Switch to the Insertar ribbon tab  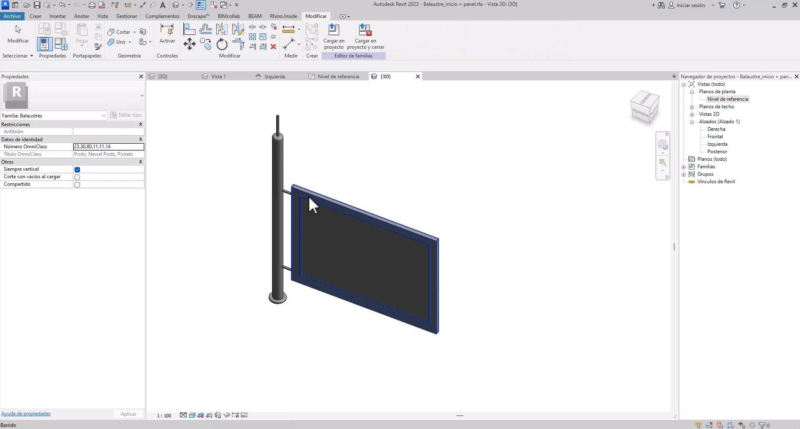pos(57,16)
